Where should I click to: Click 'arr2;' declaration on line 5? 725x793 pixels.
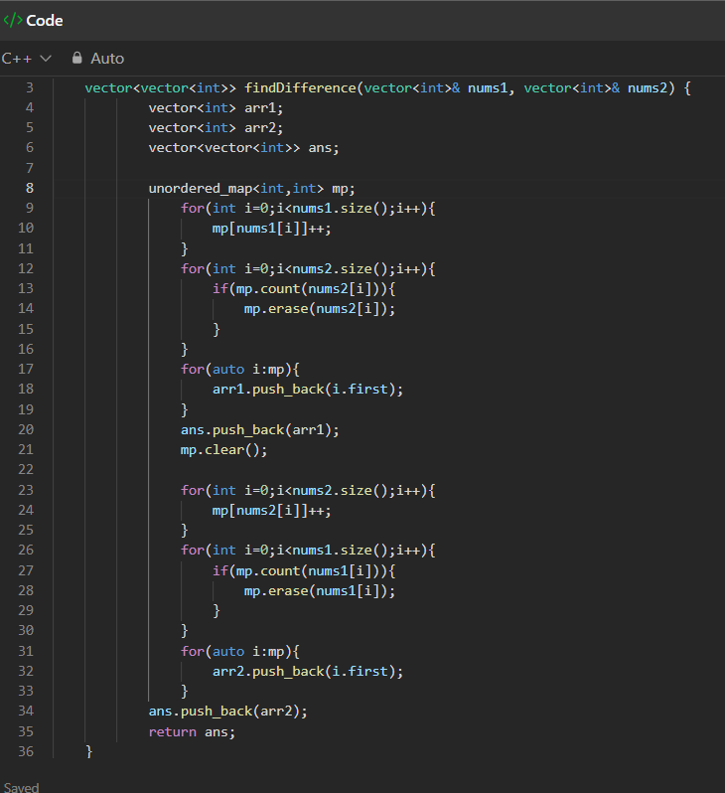tap(264, 128)
